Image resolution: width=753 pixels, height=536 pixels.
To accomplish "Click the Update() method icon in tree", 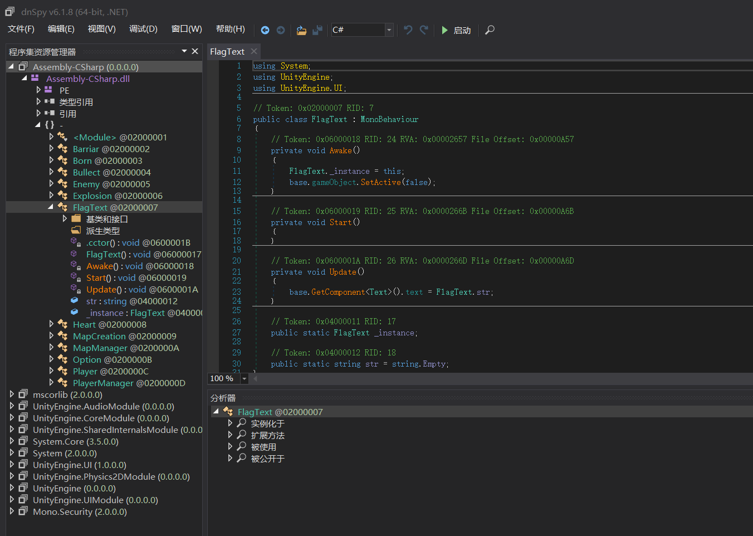I will coord(76,289).
